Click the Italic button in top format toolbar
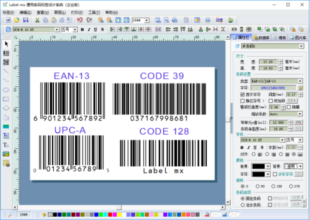Screen dimensions: 310x220 click(89, 30)
